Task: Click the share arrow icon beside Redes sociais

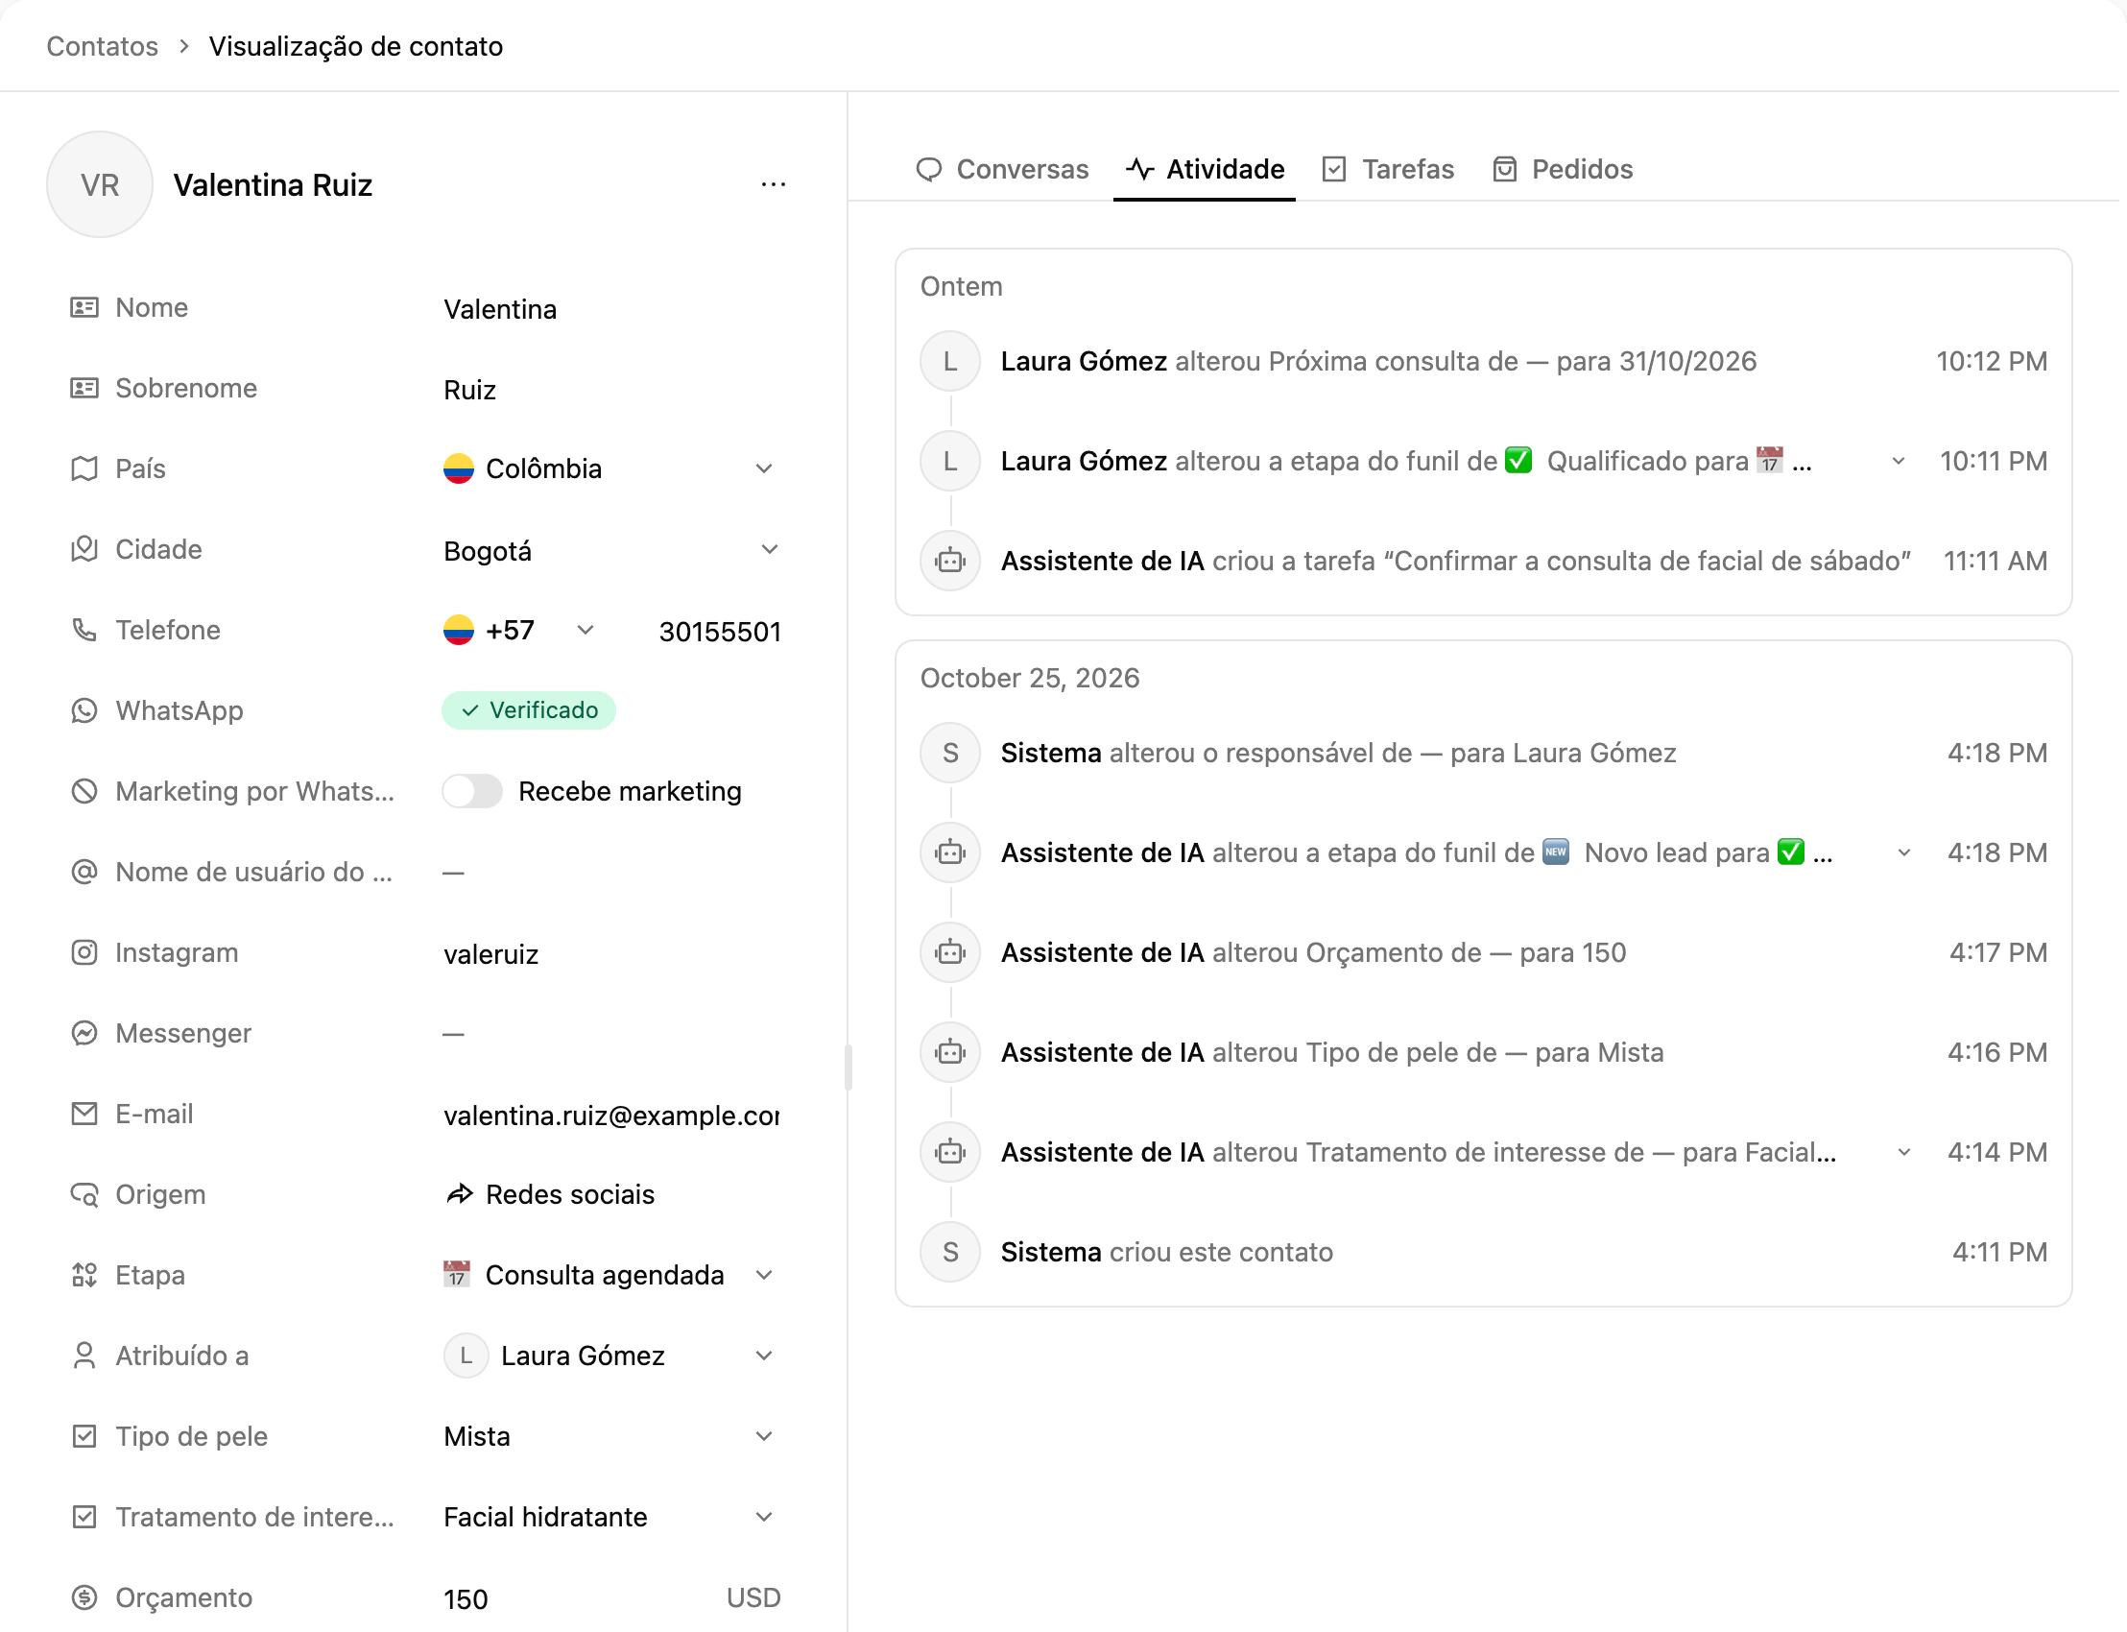Action: point(459,1195)
